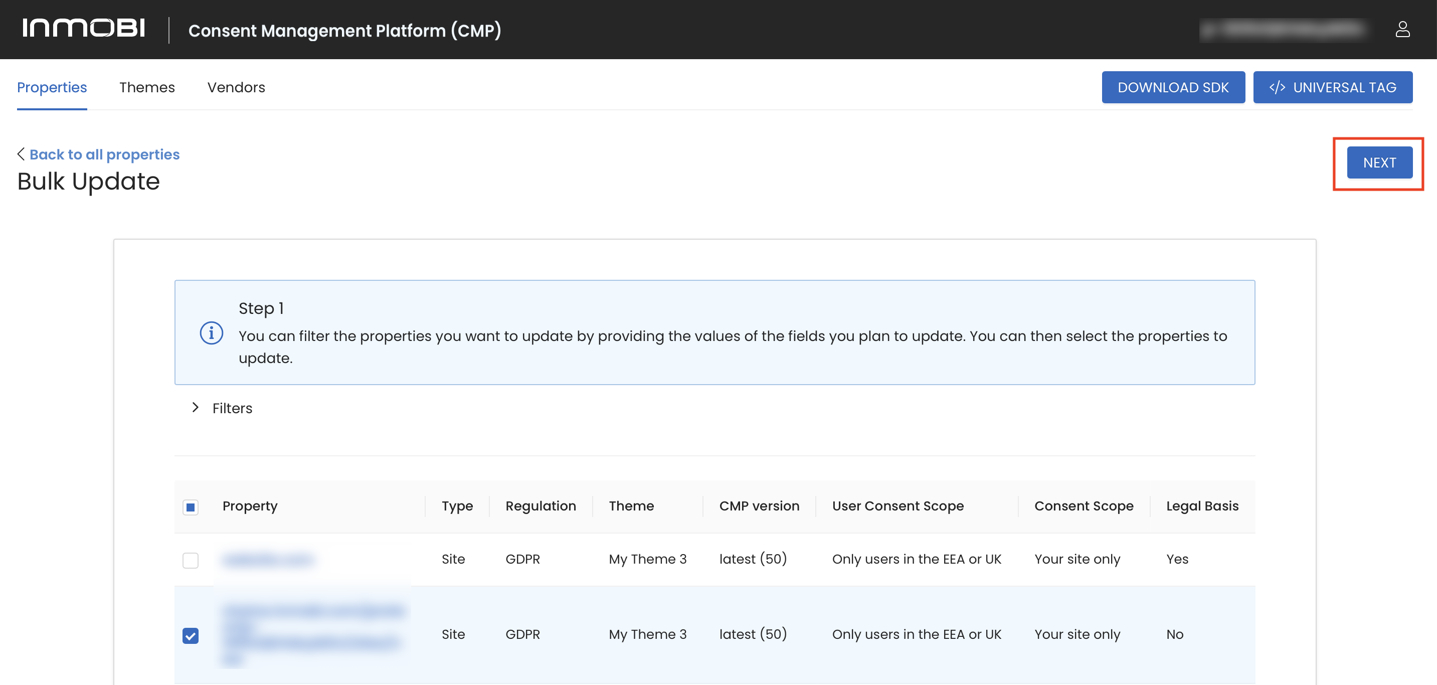Click the Step 1 info icon

pyautogui.click(x=212, y=333)
